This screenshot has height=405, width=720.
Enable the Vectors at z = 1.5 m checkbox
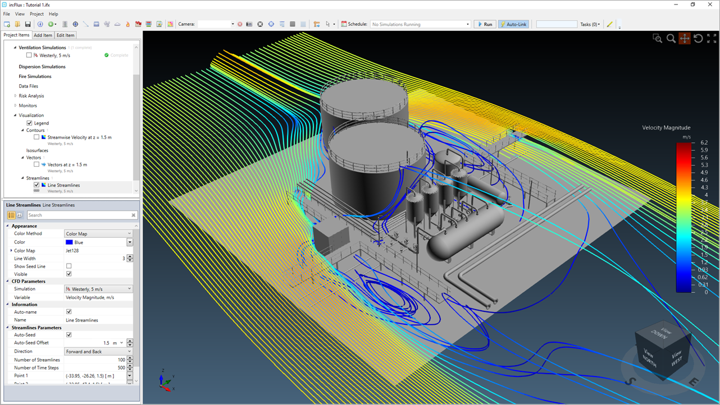(37, 164)
